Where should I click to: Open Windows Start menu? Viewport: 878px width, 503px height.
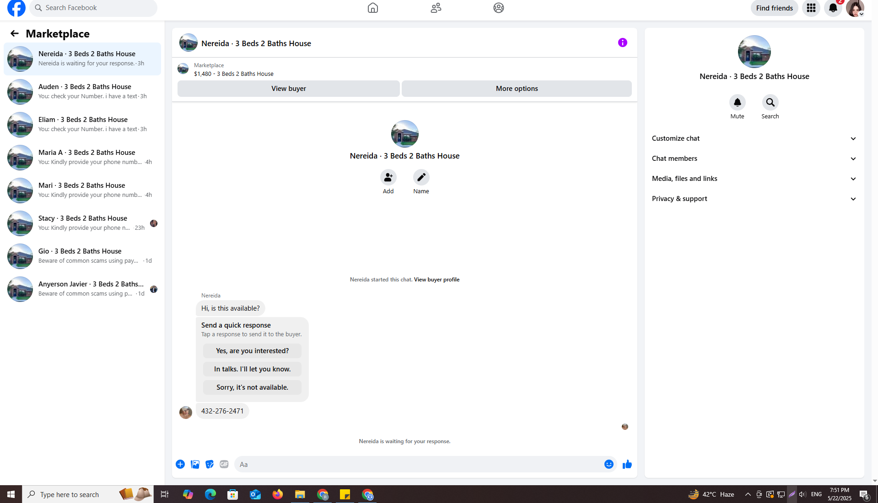(x=11, y=494)
